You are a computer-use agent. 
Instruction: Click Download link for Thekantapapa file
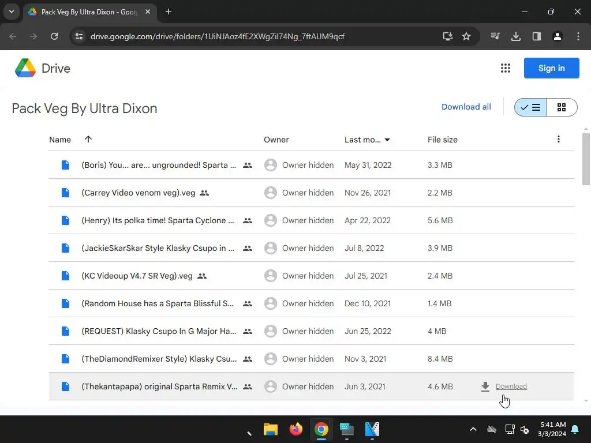click(x=511, y=386)
